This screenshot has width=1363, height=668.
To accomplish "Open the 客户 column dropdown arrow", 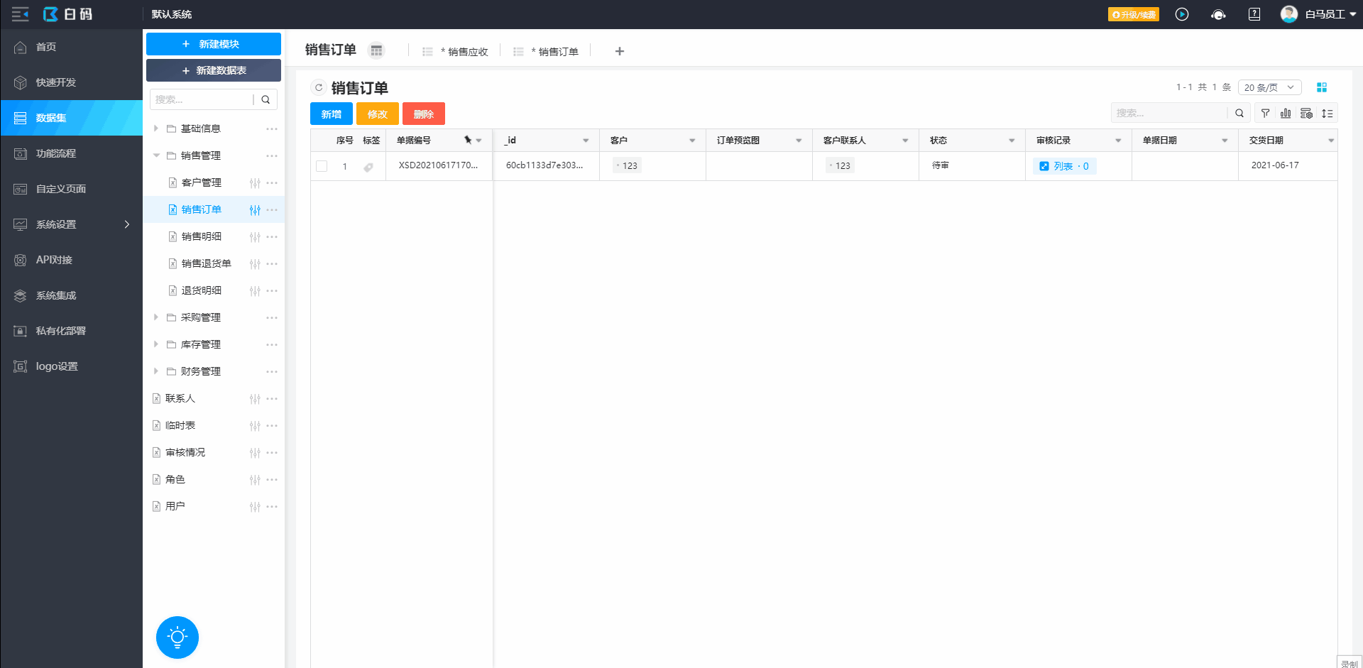I will click(692, 141).
